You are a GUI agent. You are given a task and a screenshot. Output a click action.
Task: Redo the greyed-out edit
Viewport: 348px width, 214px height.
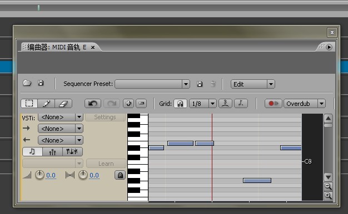(112, 103)
